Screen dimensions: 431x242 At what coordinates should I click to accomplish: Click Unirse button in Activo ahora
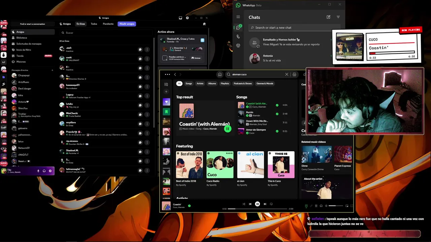(196, 58)
